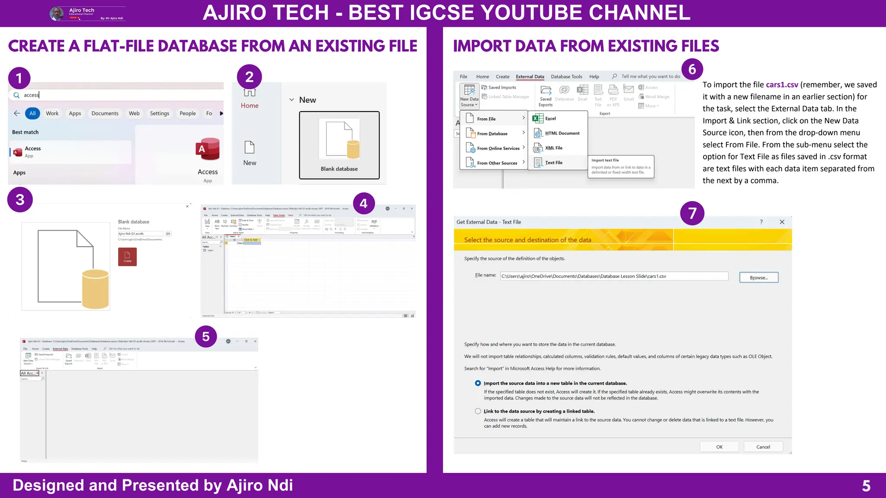This screenshot has width=886, height=498.
Task: Click the red Create database button
Action: [127, 256]
